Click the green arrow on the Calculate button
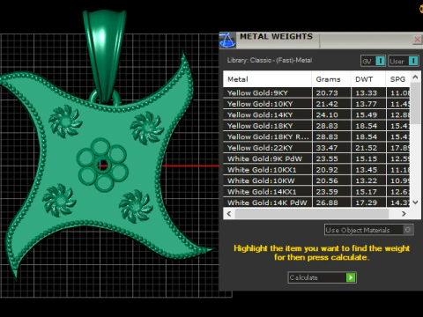 (351, 277)
